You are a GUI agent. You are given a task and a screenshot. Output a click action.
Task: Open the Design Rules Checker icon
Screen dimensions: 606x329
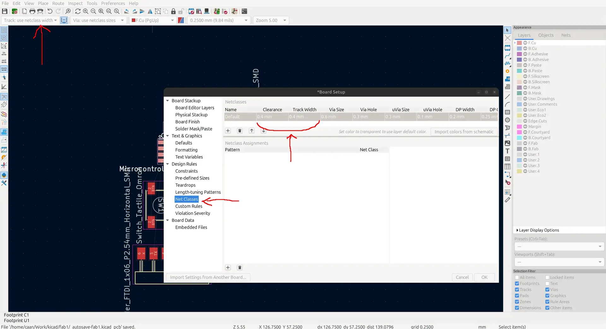(224, 11)
